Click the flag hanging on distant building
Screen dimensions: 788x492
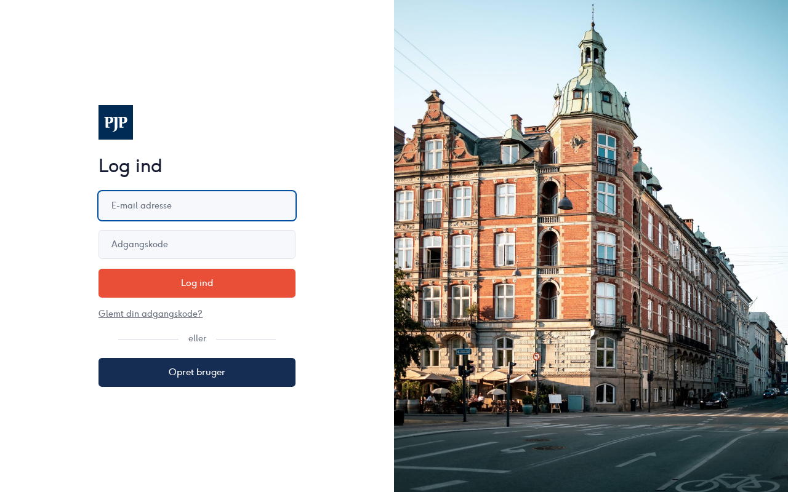click(755, 352)
